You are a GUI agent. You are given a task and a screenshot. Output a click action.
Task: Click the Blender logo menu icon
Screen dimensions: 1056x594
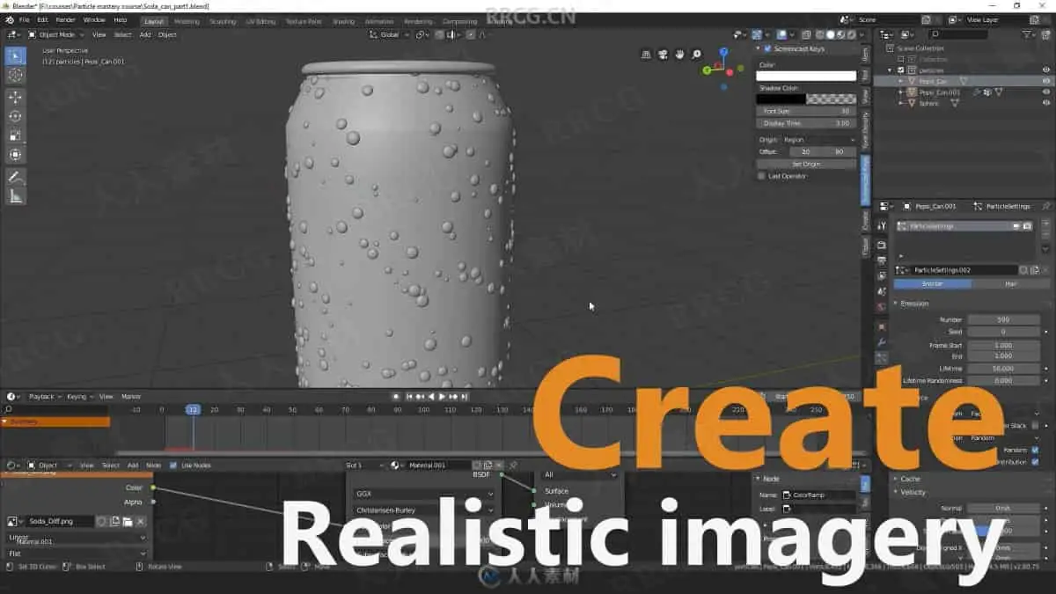click(x=8, y=19)
